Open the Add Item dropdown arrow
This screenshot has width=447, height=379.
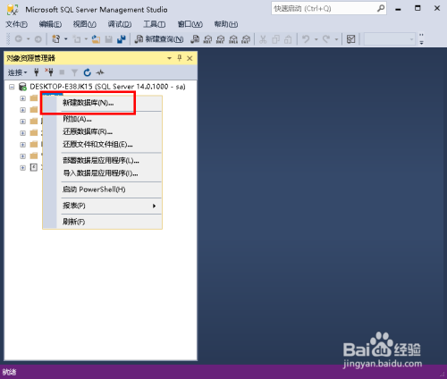pos(86,39)
